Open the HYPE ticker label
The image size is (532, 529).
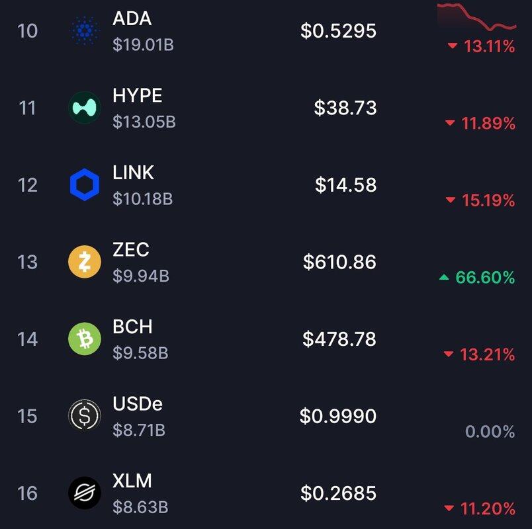tap(137, 95)
